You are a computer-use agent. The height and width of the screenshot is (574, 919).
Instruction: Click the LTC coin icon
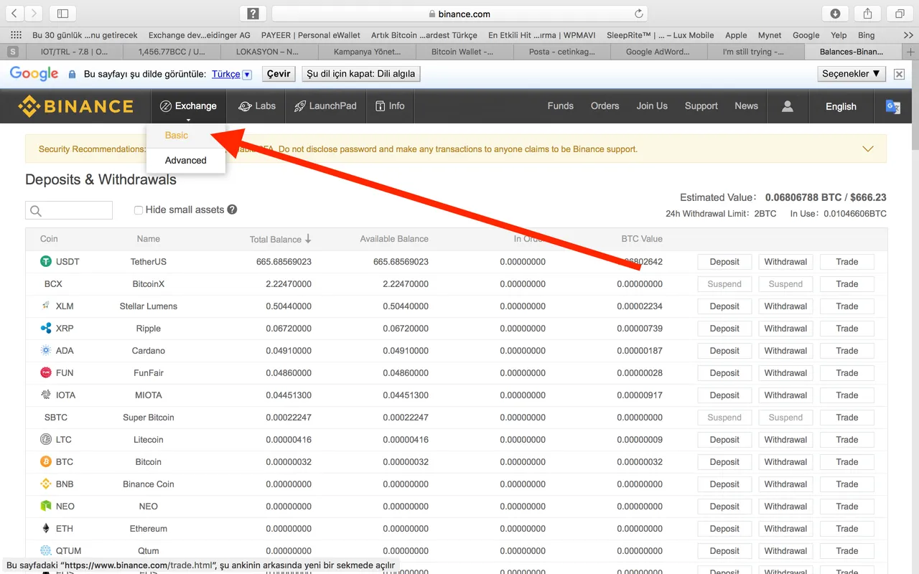pyautogui.click(x=46, y=440)
